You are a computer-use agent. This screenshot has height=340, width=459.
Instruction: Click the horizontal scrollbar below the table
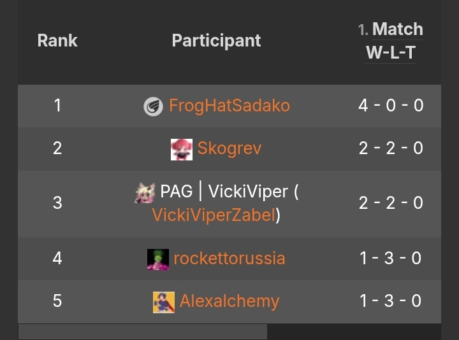point(142,332)
